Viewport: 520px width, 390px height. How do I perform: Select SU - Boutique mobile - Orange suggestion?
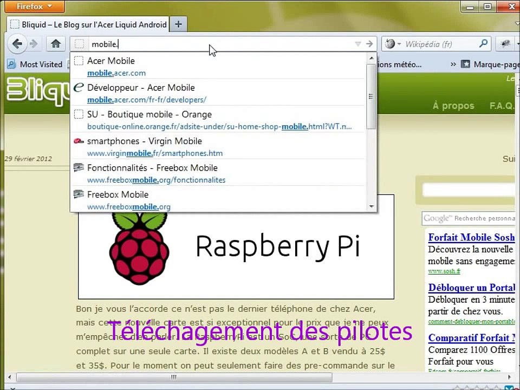[x=218, y=120]
